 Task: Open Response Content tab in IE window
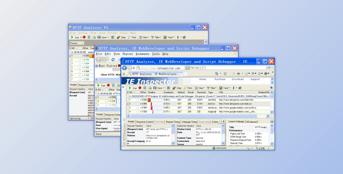[x=145, y=122]
